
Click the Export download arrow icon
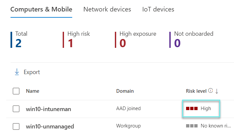click(x=17, y=72)
